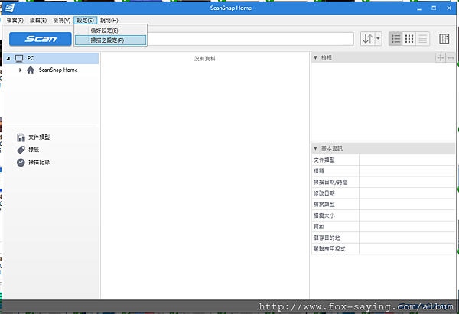Click the ScanSnap logo in title bar
459x314 pixels.
coord(10,8)
